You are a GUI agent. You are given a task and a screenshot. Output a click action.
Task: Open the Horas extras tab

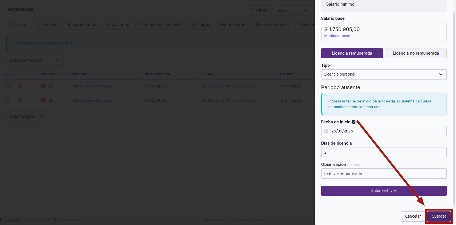[x=233, y=25]
